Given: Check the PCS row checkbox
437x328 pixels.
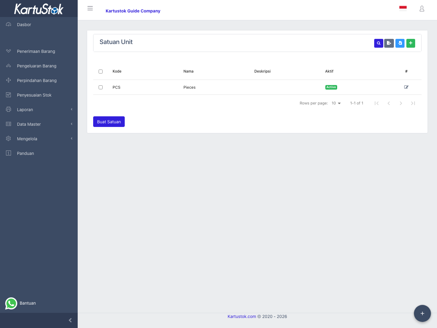Looking at the screenshot, I should [101, 87].
